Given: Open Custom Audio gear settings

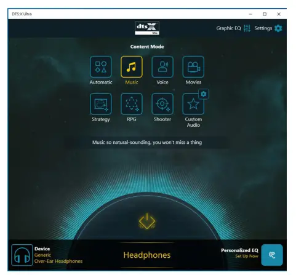Looking at the screenshot, I should pyautogui.click(x=204, y=94).
